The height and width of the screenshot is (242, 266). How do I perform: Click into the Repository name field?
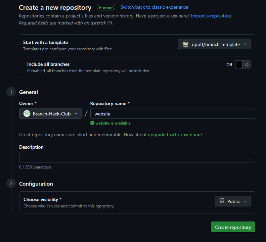(x=173, y=113)
